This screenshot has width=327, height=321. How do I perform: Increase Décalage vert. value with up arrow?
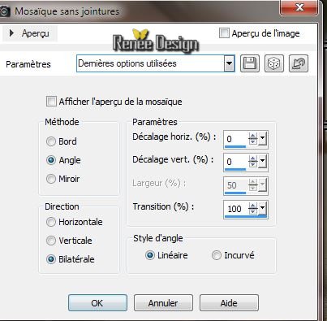pos(253,158)
